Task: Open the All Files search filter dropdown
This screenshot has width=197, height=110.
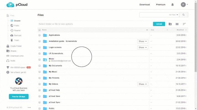Action: pos(173,15)
